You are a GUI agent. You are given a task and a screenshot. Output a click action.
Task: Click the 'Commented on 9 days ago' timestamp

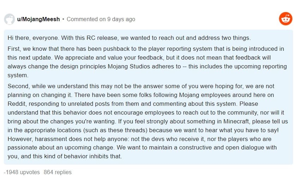(101, 19)
